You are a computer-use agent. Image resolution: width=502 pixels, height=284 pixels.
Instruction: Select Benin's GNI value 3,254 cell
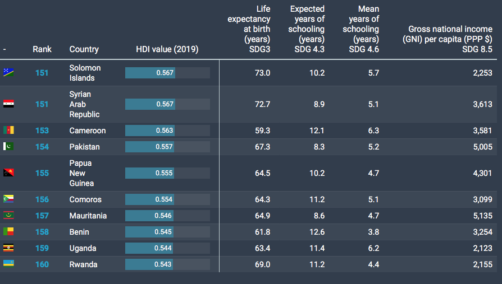tap(481, 232)
